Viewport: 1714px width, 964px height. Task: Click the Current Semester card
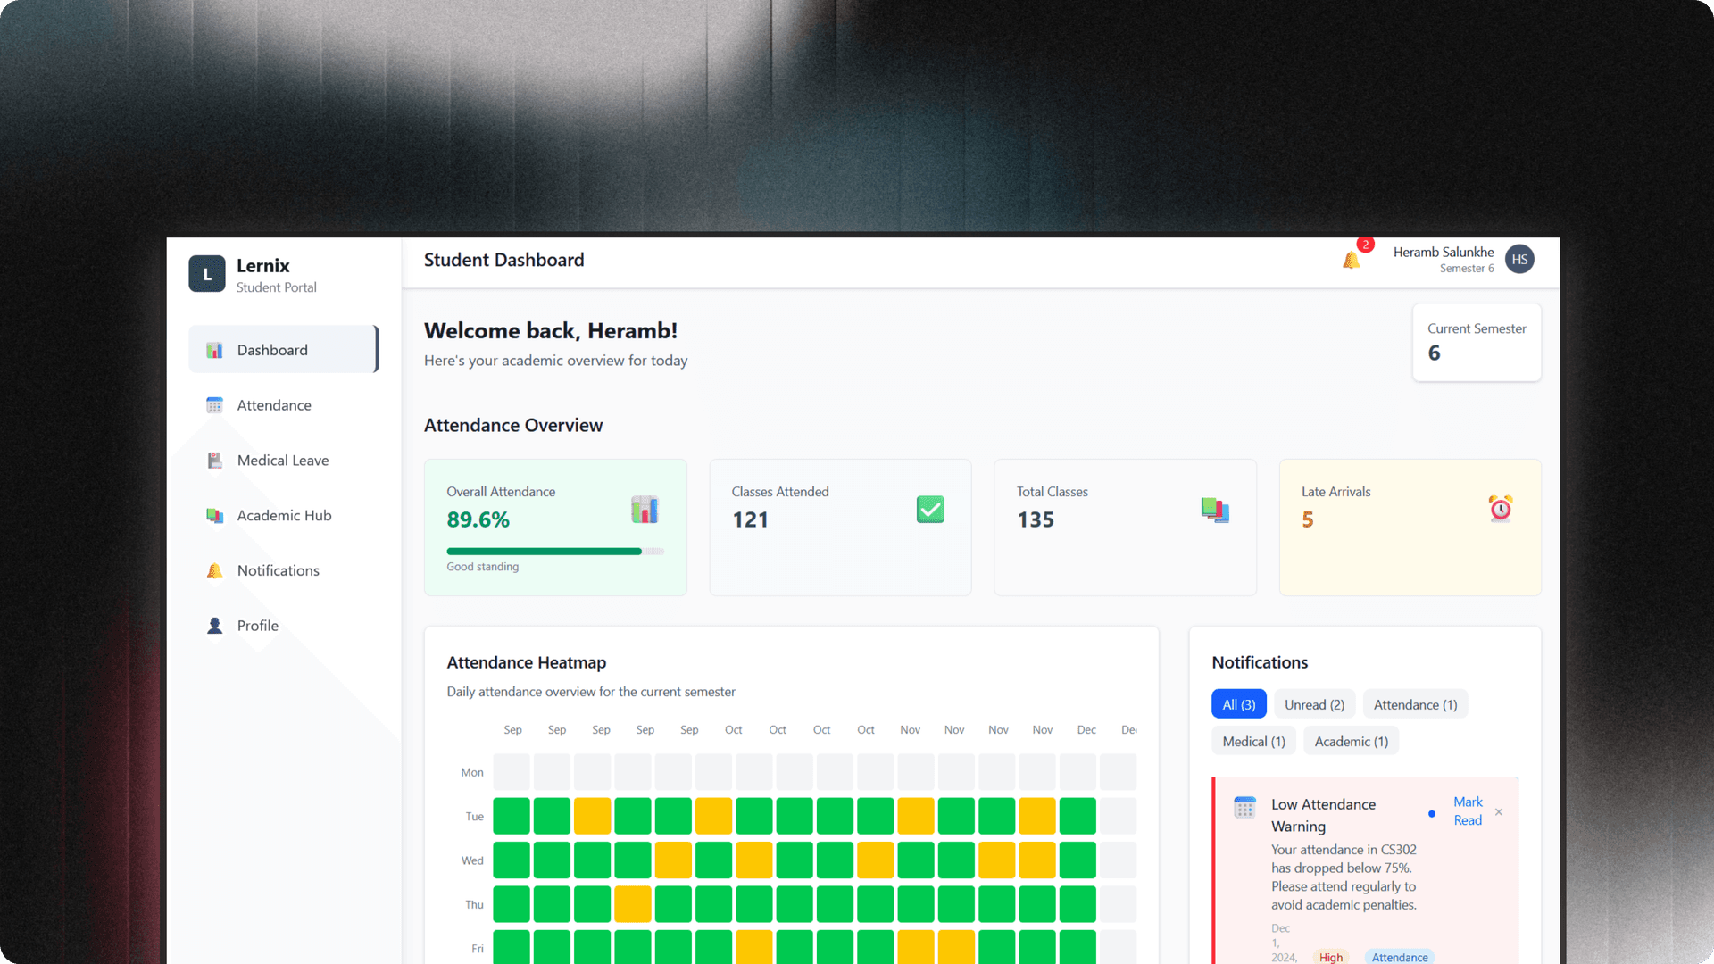pyautogui.click(x=1477, y=343)
